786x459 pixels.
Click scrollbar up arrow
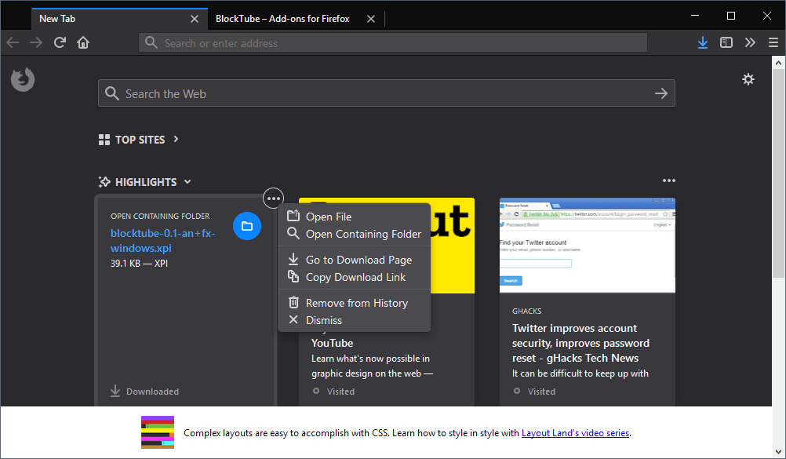pos(778,64)
